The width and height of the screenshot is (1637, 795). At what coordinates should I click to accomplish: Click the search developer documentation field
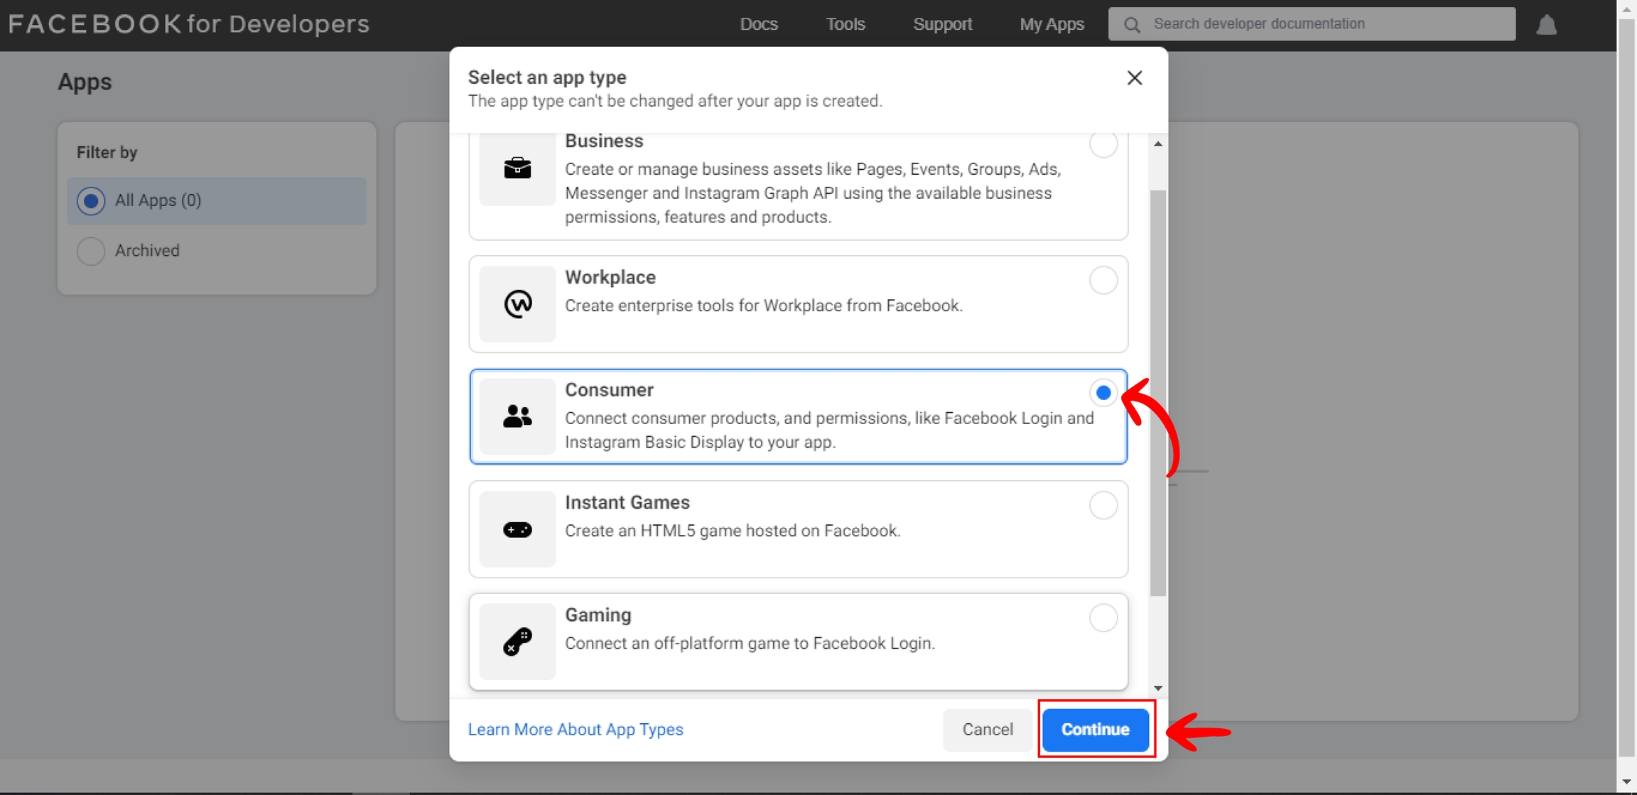1322,24
